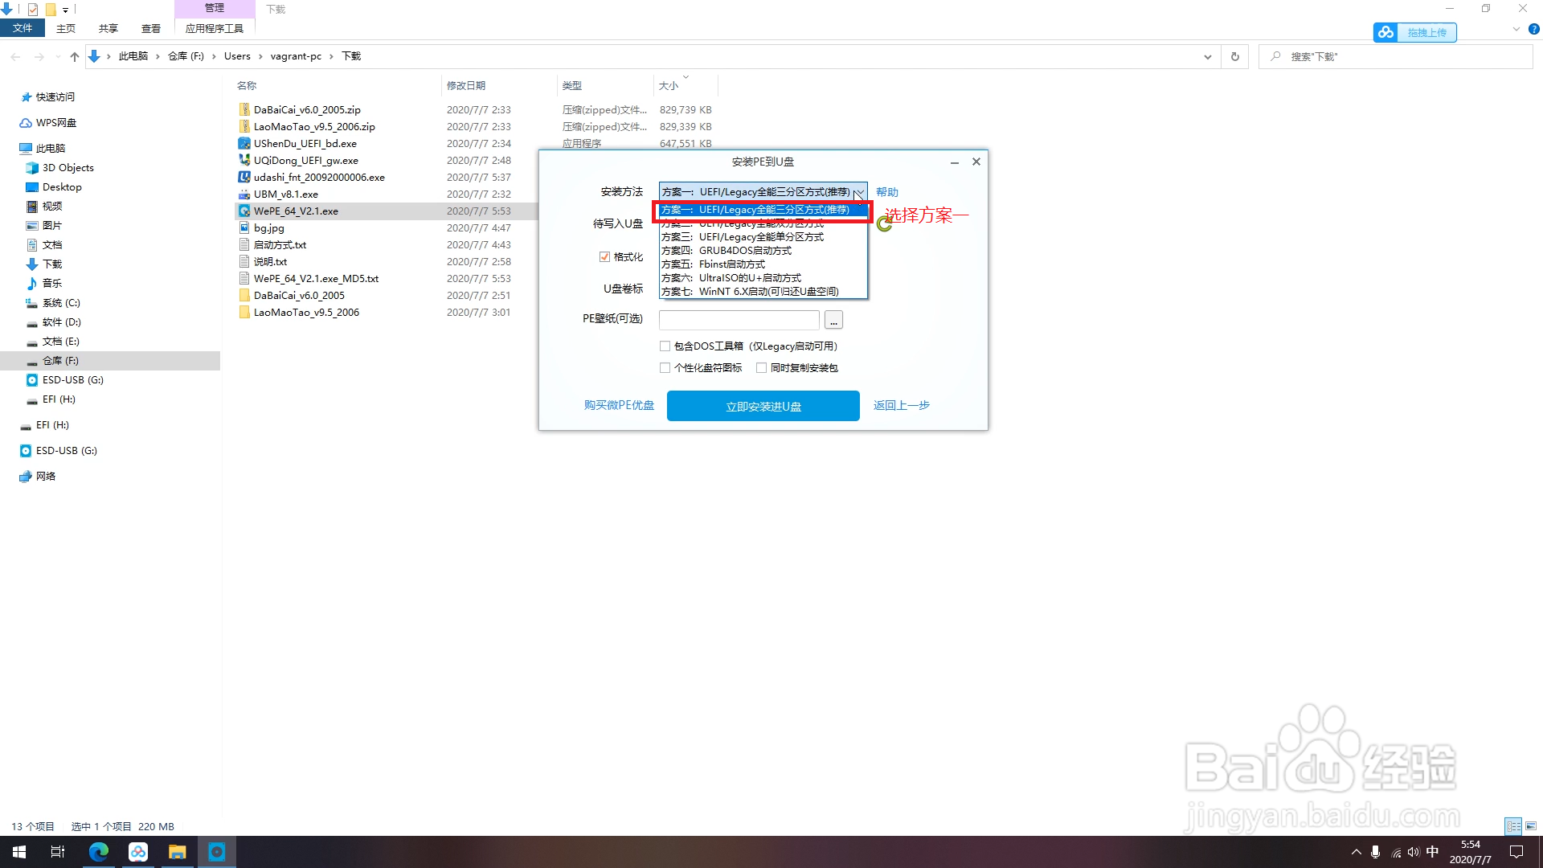The width and height of the screenshot is (1543, 868).
Task: Click the cloud upload 拖拽上传 button
Action: 1415,32
